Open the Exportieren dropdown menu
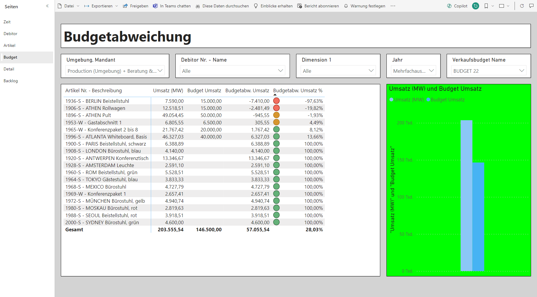The height and width of the screenshot is (297, 537). pos(101,6)
